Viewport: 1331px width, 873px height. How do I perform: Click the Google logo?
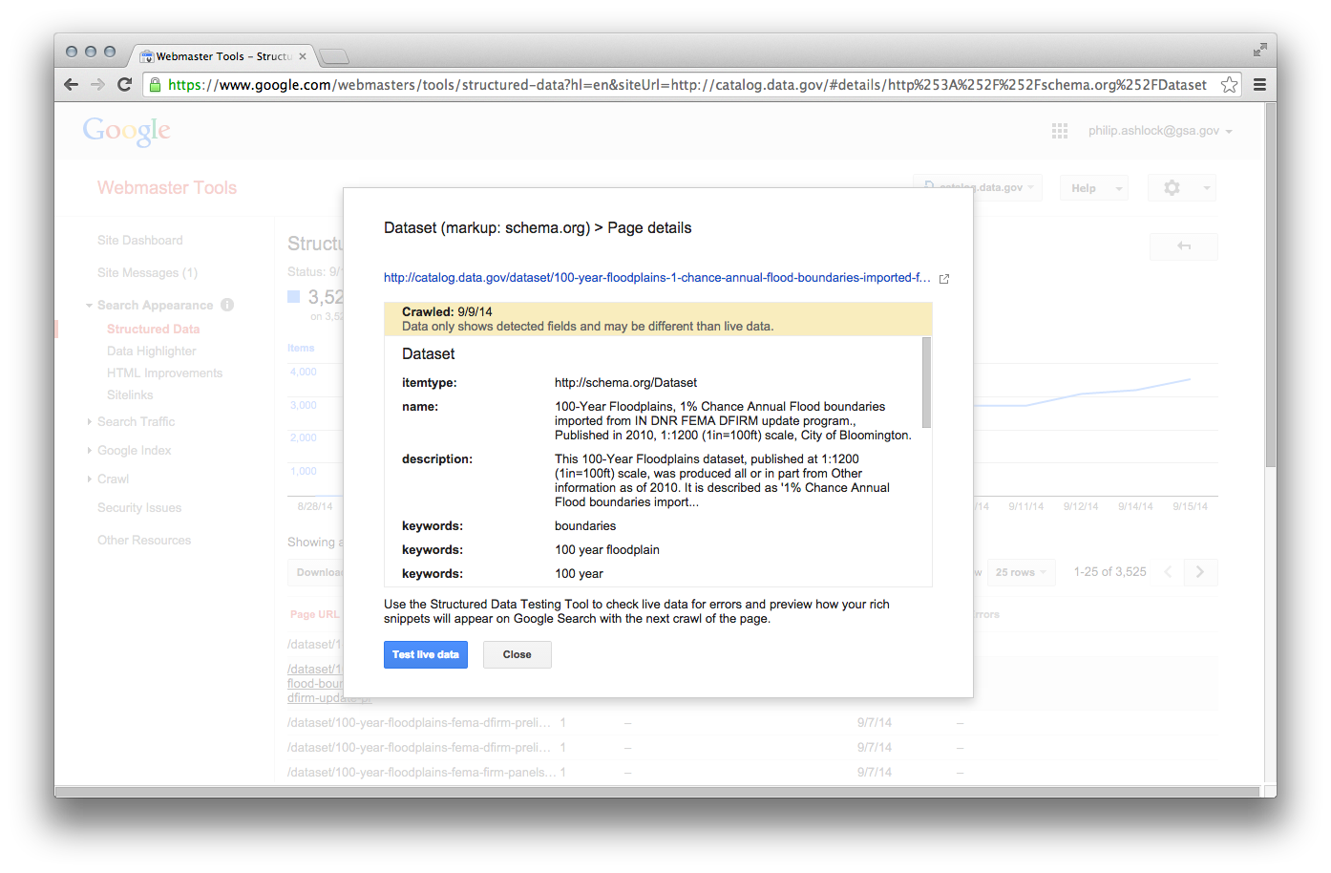click(126, 131)
